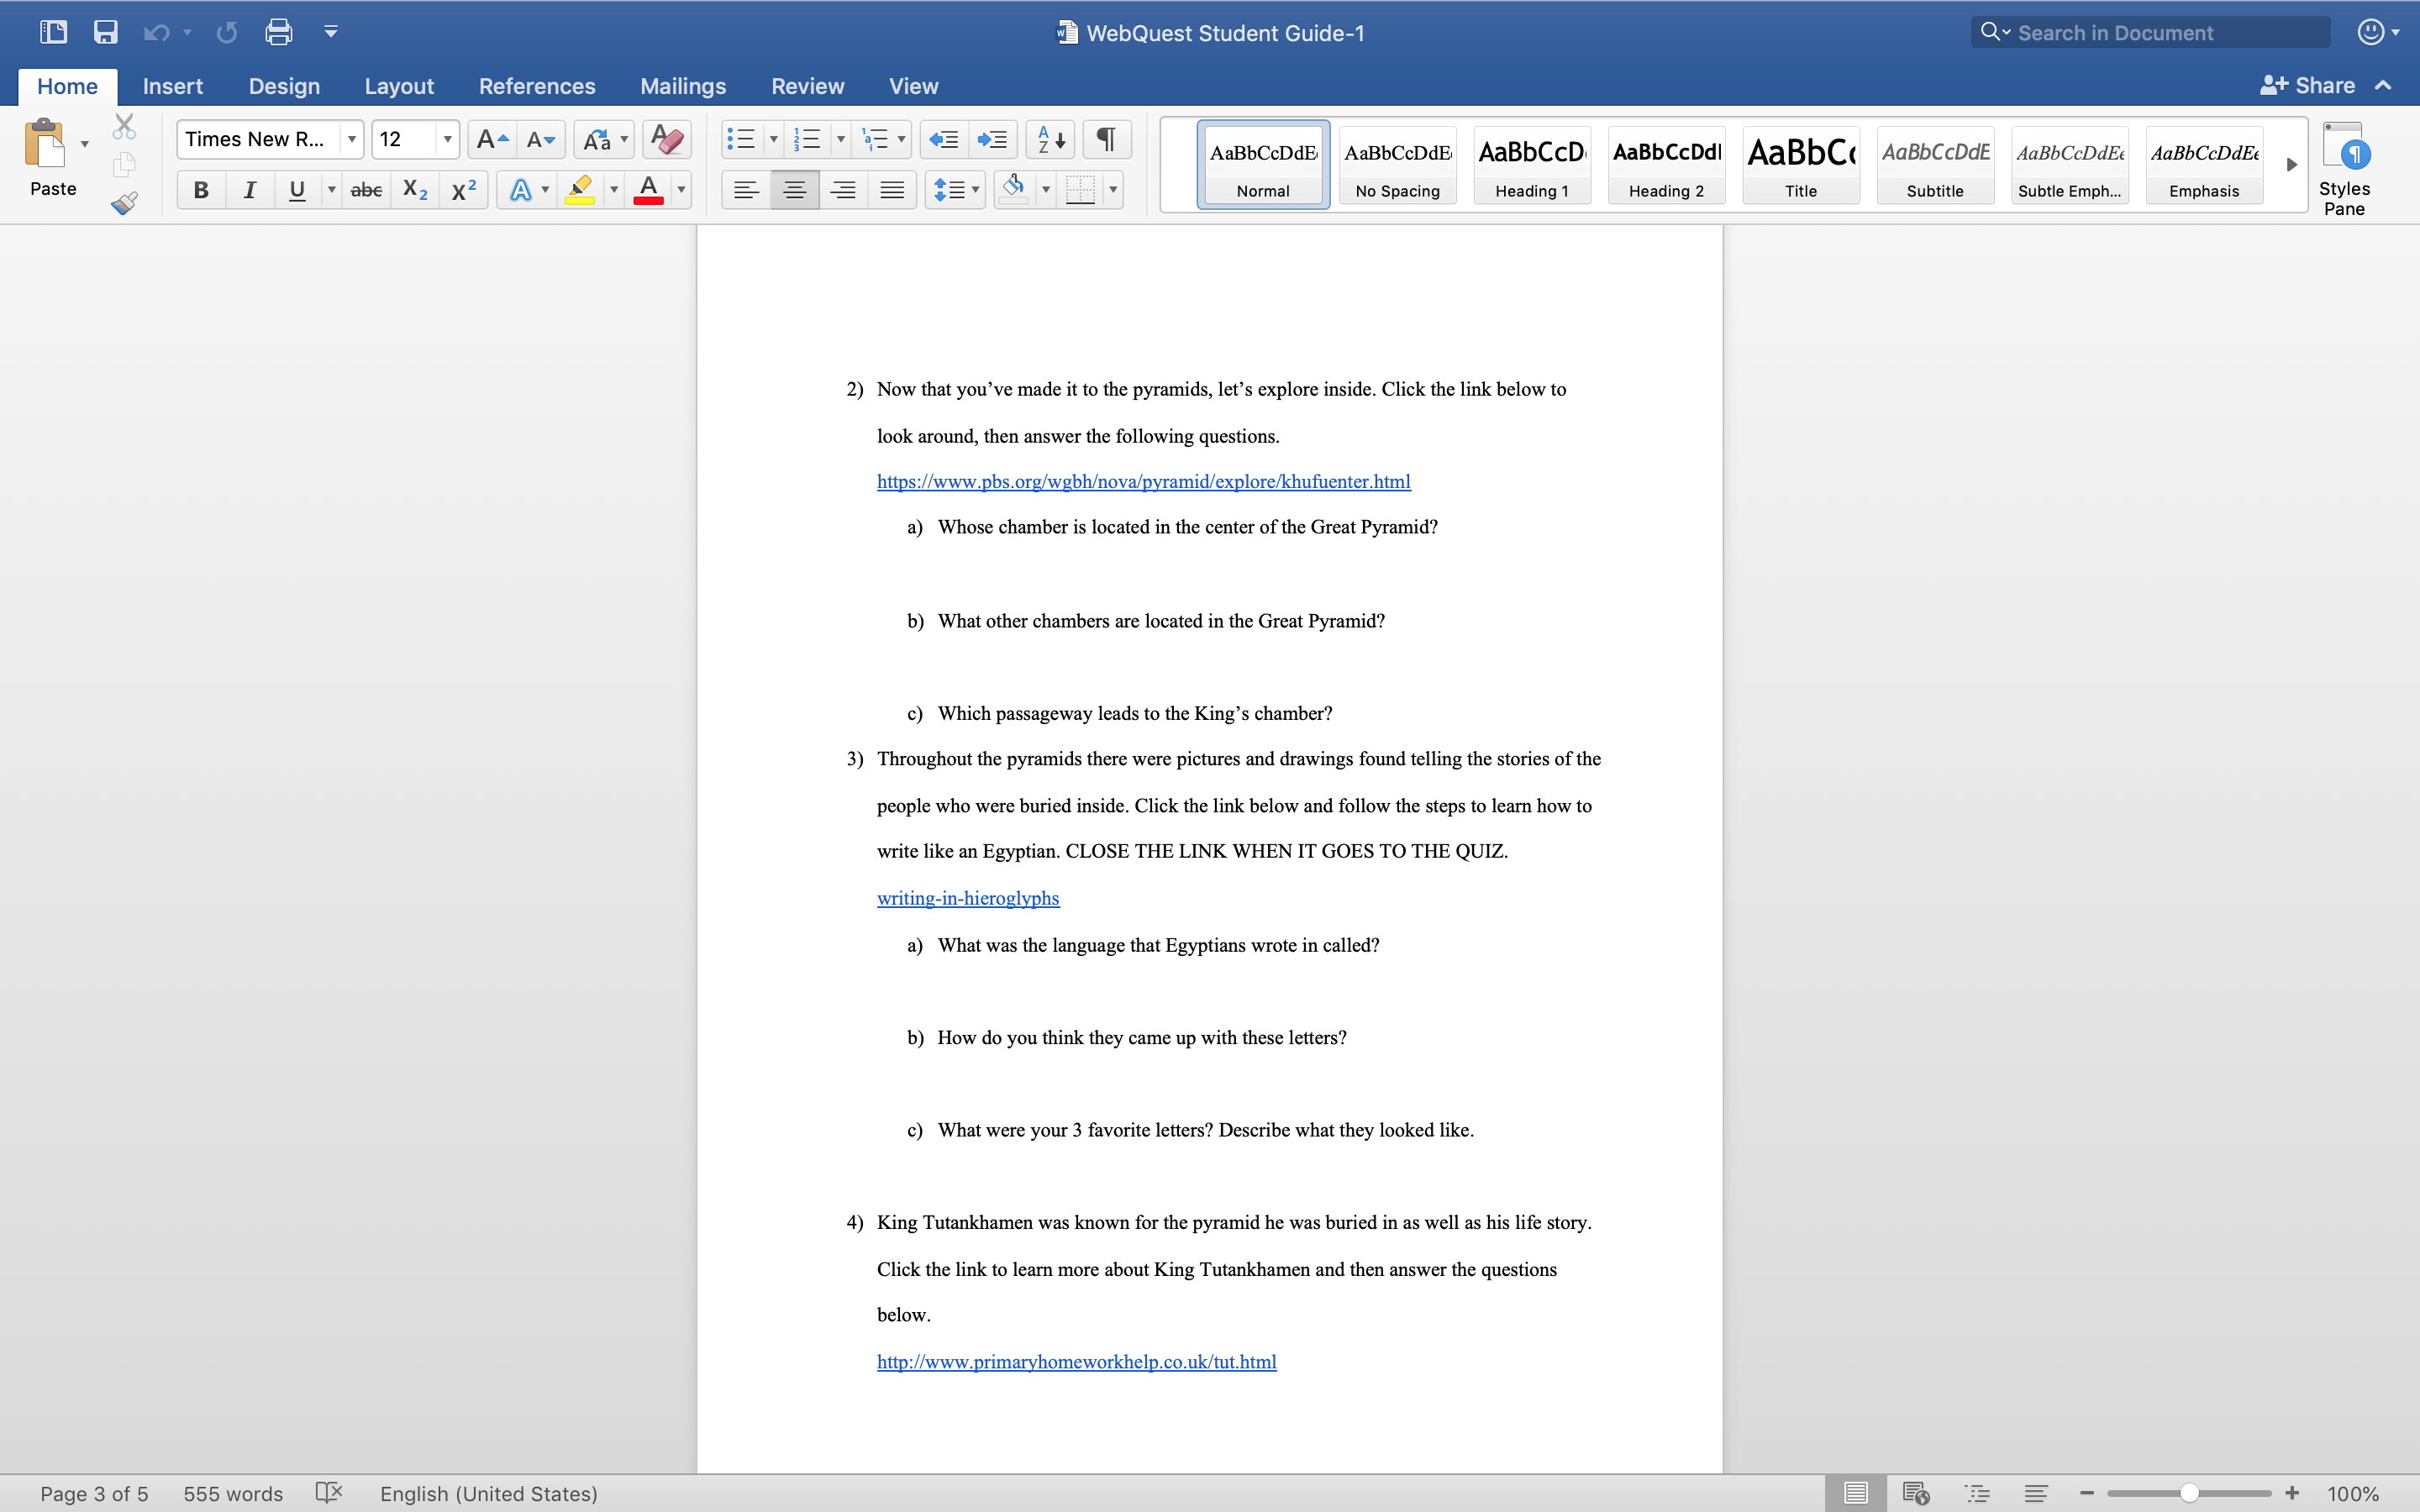Click the writing-in-hieroglyphs link

point(967,898)
